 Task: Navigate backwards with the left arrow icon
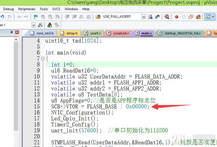(19, 17)
